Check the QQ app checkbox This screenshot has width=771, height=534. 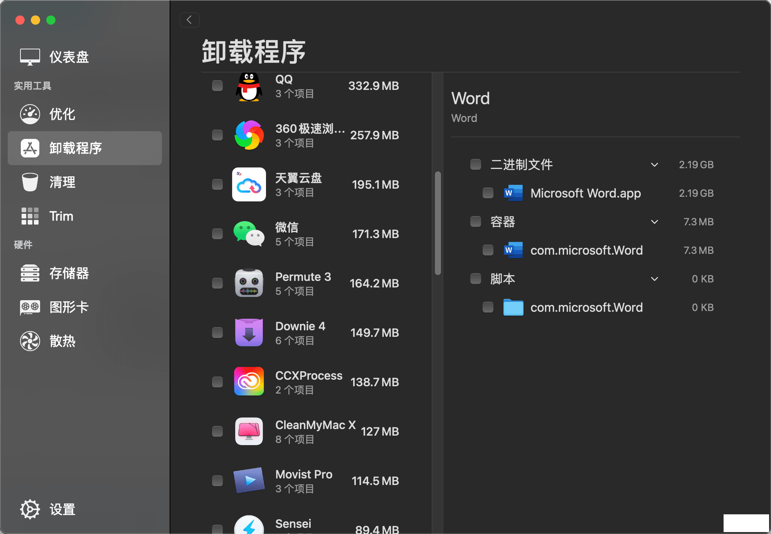point(217,86)
